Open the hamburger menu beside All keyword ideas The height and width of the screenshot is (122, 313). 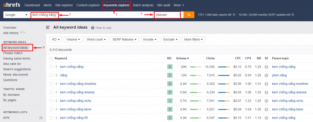(x=48, y=27)
